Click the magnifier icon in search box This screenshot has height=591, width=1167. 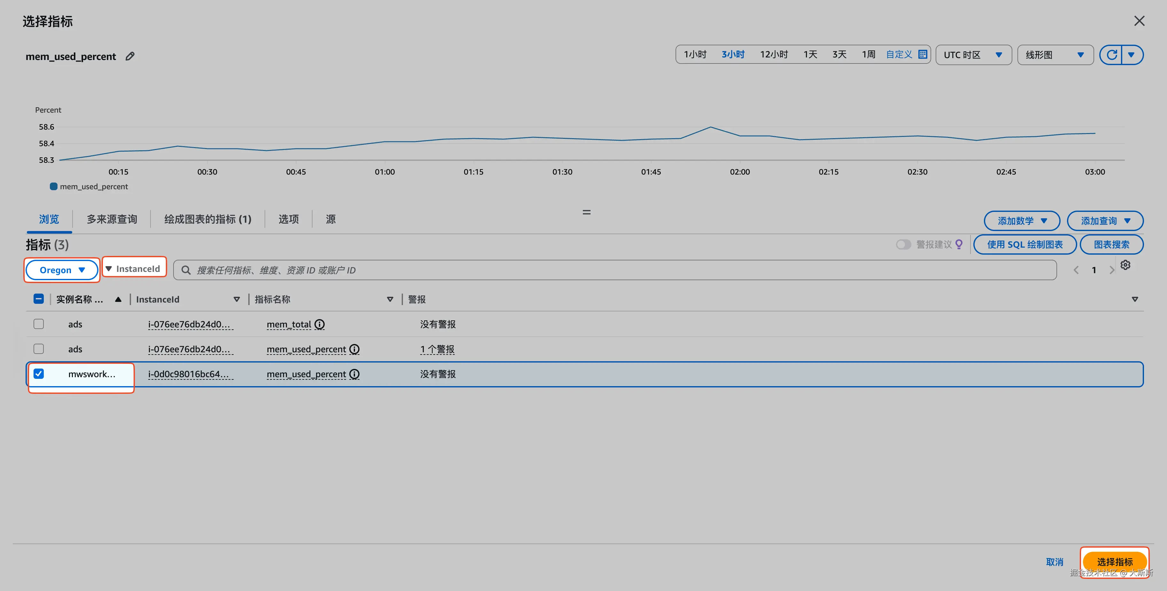coord(186,270)
